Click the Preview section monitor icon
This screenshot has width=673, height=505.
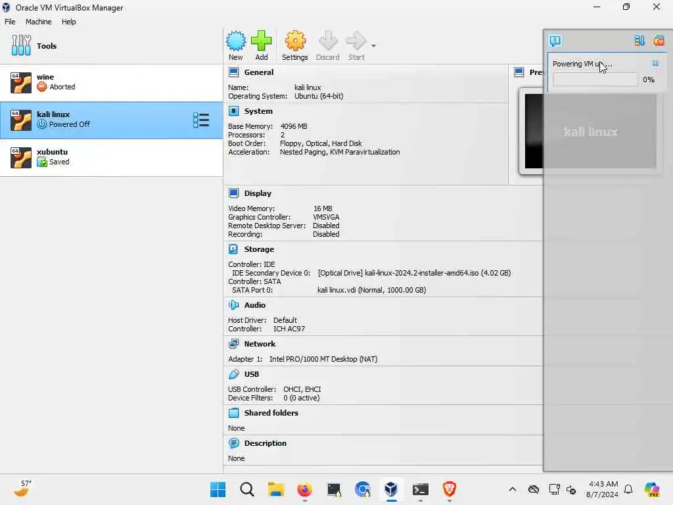(x=519, y=72)
